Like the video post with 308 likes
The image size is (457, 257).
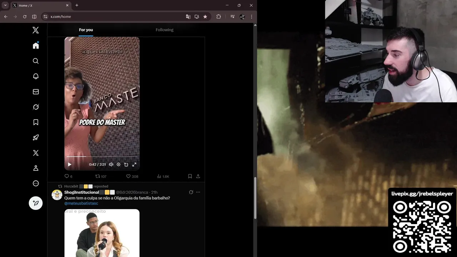click(132, 176)
